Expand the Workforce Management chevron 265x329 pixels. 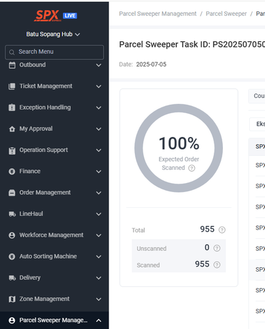99,236
